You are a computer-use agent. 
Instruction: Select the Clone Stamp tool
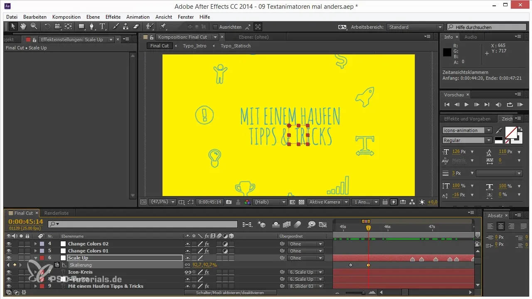pyautogui.click(x=126, y=27)
